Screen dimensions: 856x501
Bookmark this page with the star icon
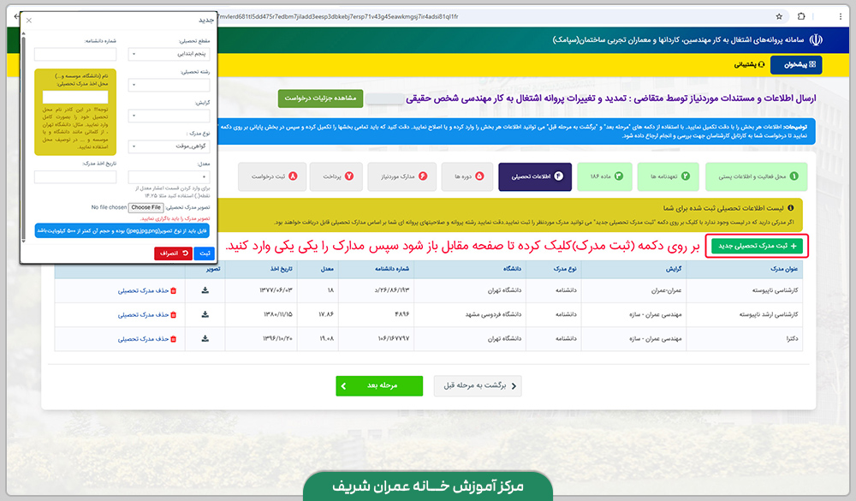coord(778,16)
